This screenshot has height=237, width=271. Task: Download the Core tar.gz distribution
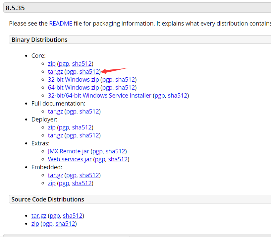[55, 71]
